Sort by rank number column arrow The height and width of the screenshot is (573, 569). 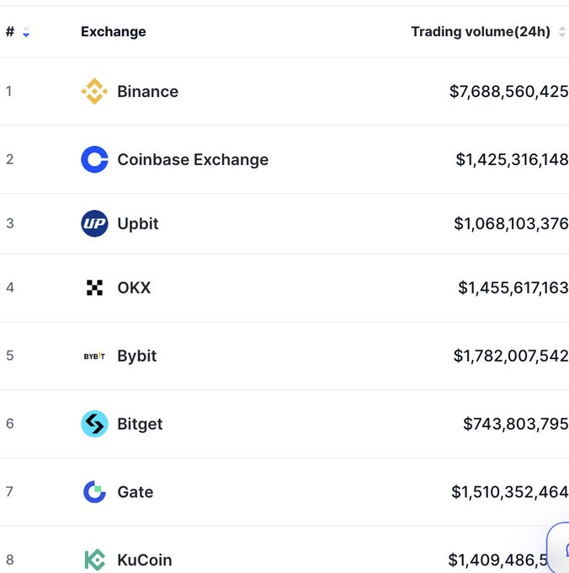coord(26,32)
